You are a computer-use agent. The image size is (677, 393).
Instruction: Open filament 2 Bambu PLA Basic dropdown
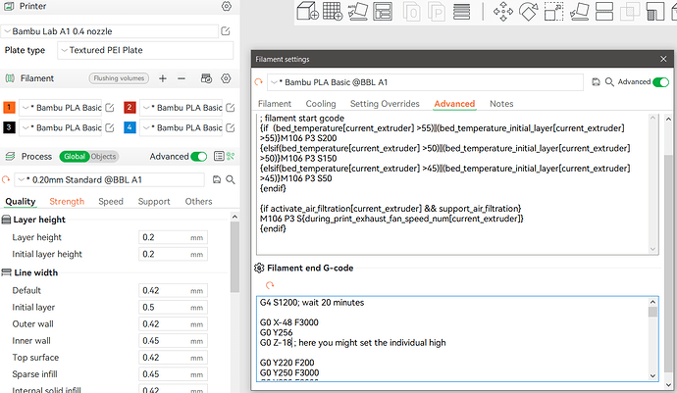[181, 108]
